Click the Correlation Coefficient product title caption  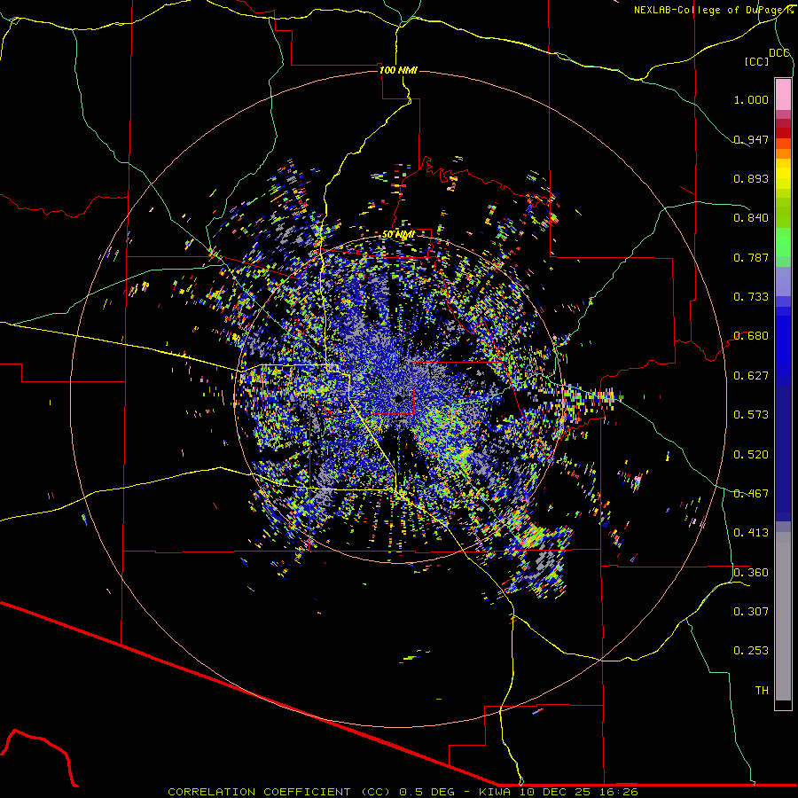403,792
